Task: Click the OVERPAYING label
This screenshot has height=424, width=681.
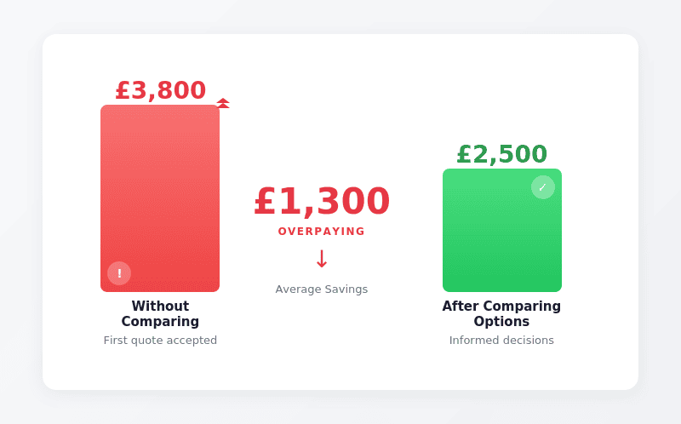Action: (x=322, y=232)
